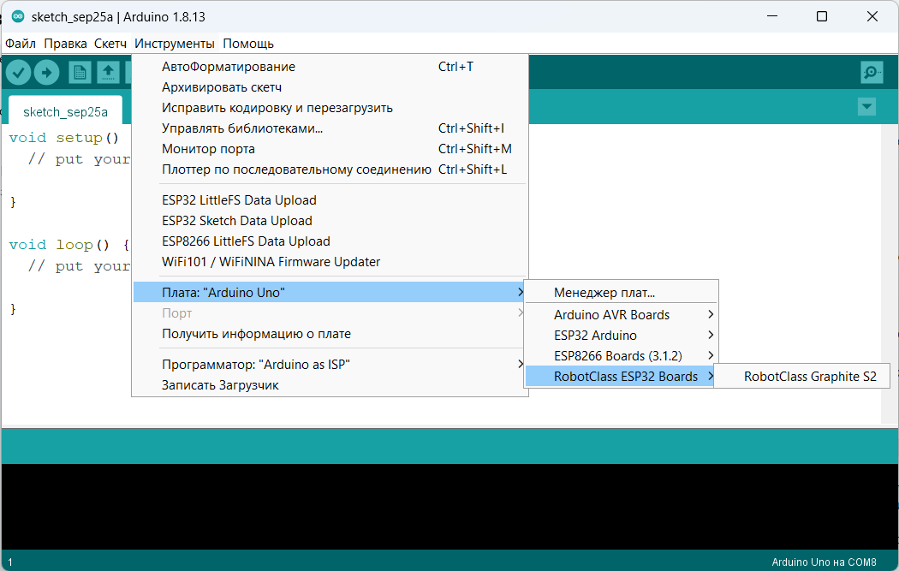Expand the Arduino AVR Boards submenu
Image resolution: width=899 pixels, height=571 pixels.
click(x=621, y=315)
